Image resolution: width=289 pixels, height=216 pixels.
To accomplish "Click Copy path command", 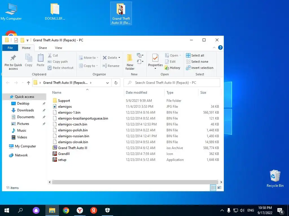I will [x=58, y=62].
